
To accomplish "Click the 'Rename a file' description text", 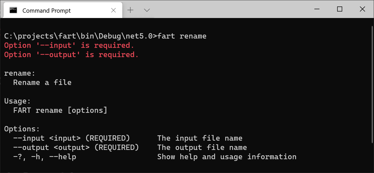I will 42,82.
